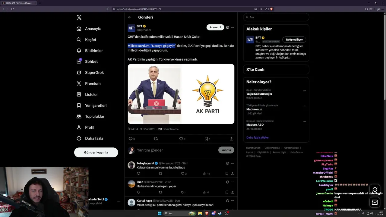Image resolution: width=386 pixels, height=217 pixels.
Task: Repost the Fotoyla yanıt comment
Action: (x=160, y=174)
